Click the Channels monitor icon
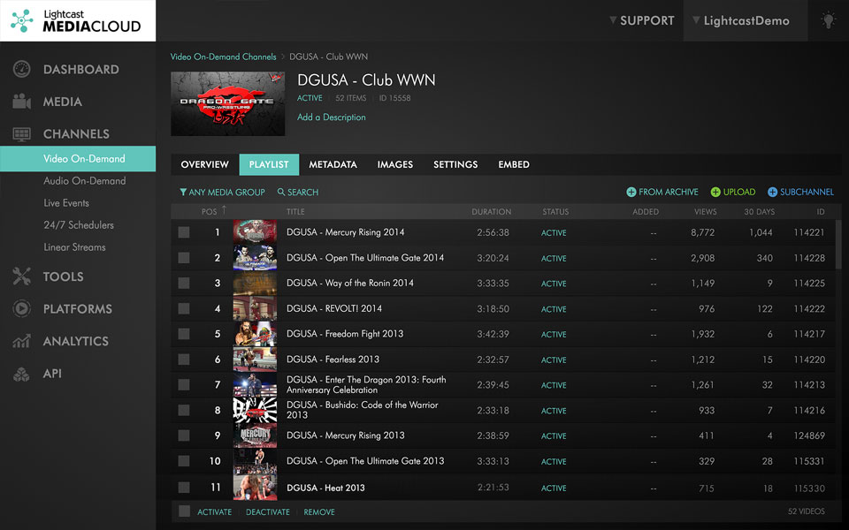Viewport: 849px width, 530px height. (x=21, y=134)
